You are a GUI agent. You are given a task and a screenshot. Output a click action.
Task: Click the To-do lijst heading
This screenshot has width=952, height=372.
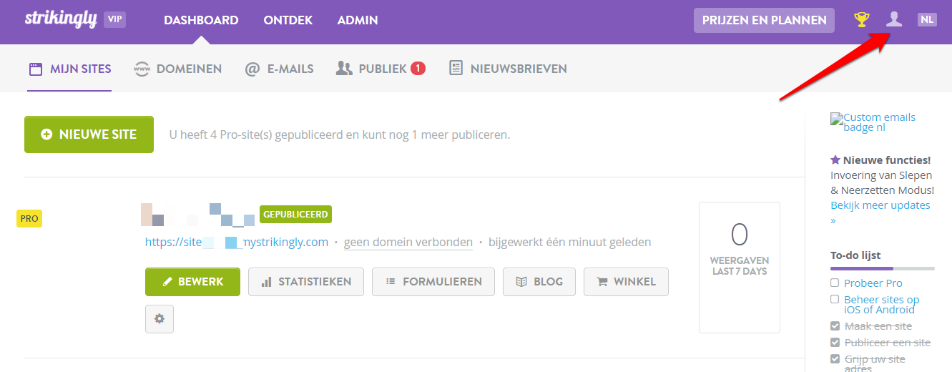(x=855, y=255)
